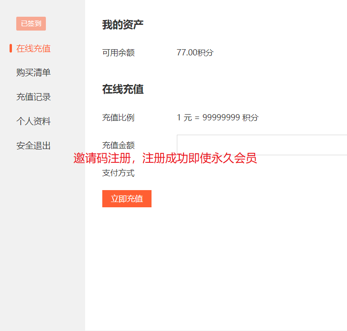
Task: Open 个人资料 sidebar item
Action: point(33,121)
